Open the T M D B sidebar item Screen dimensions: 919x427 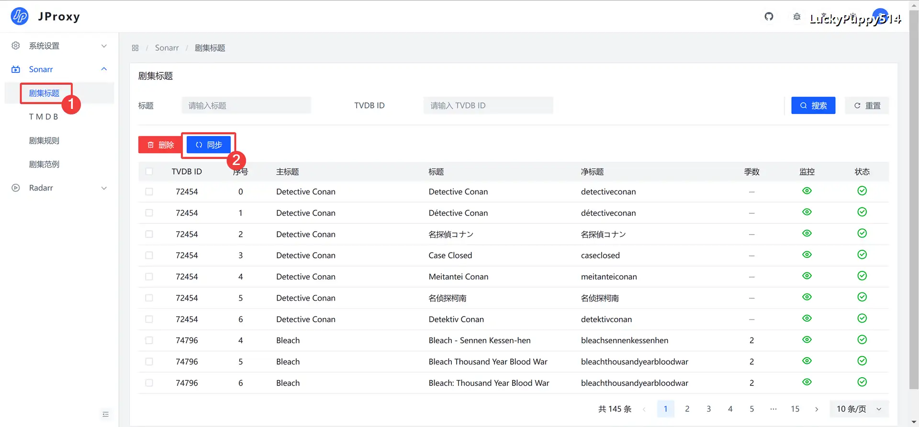point(44,117)
